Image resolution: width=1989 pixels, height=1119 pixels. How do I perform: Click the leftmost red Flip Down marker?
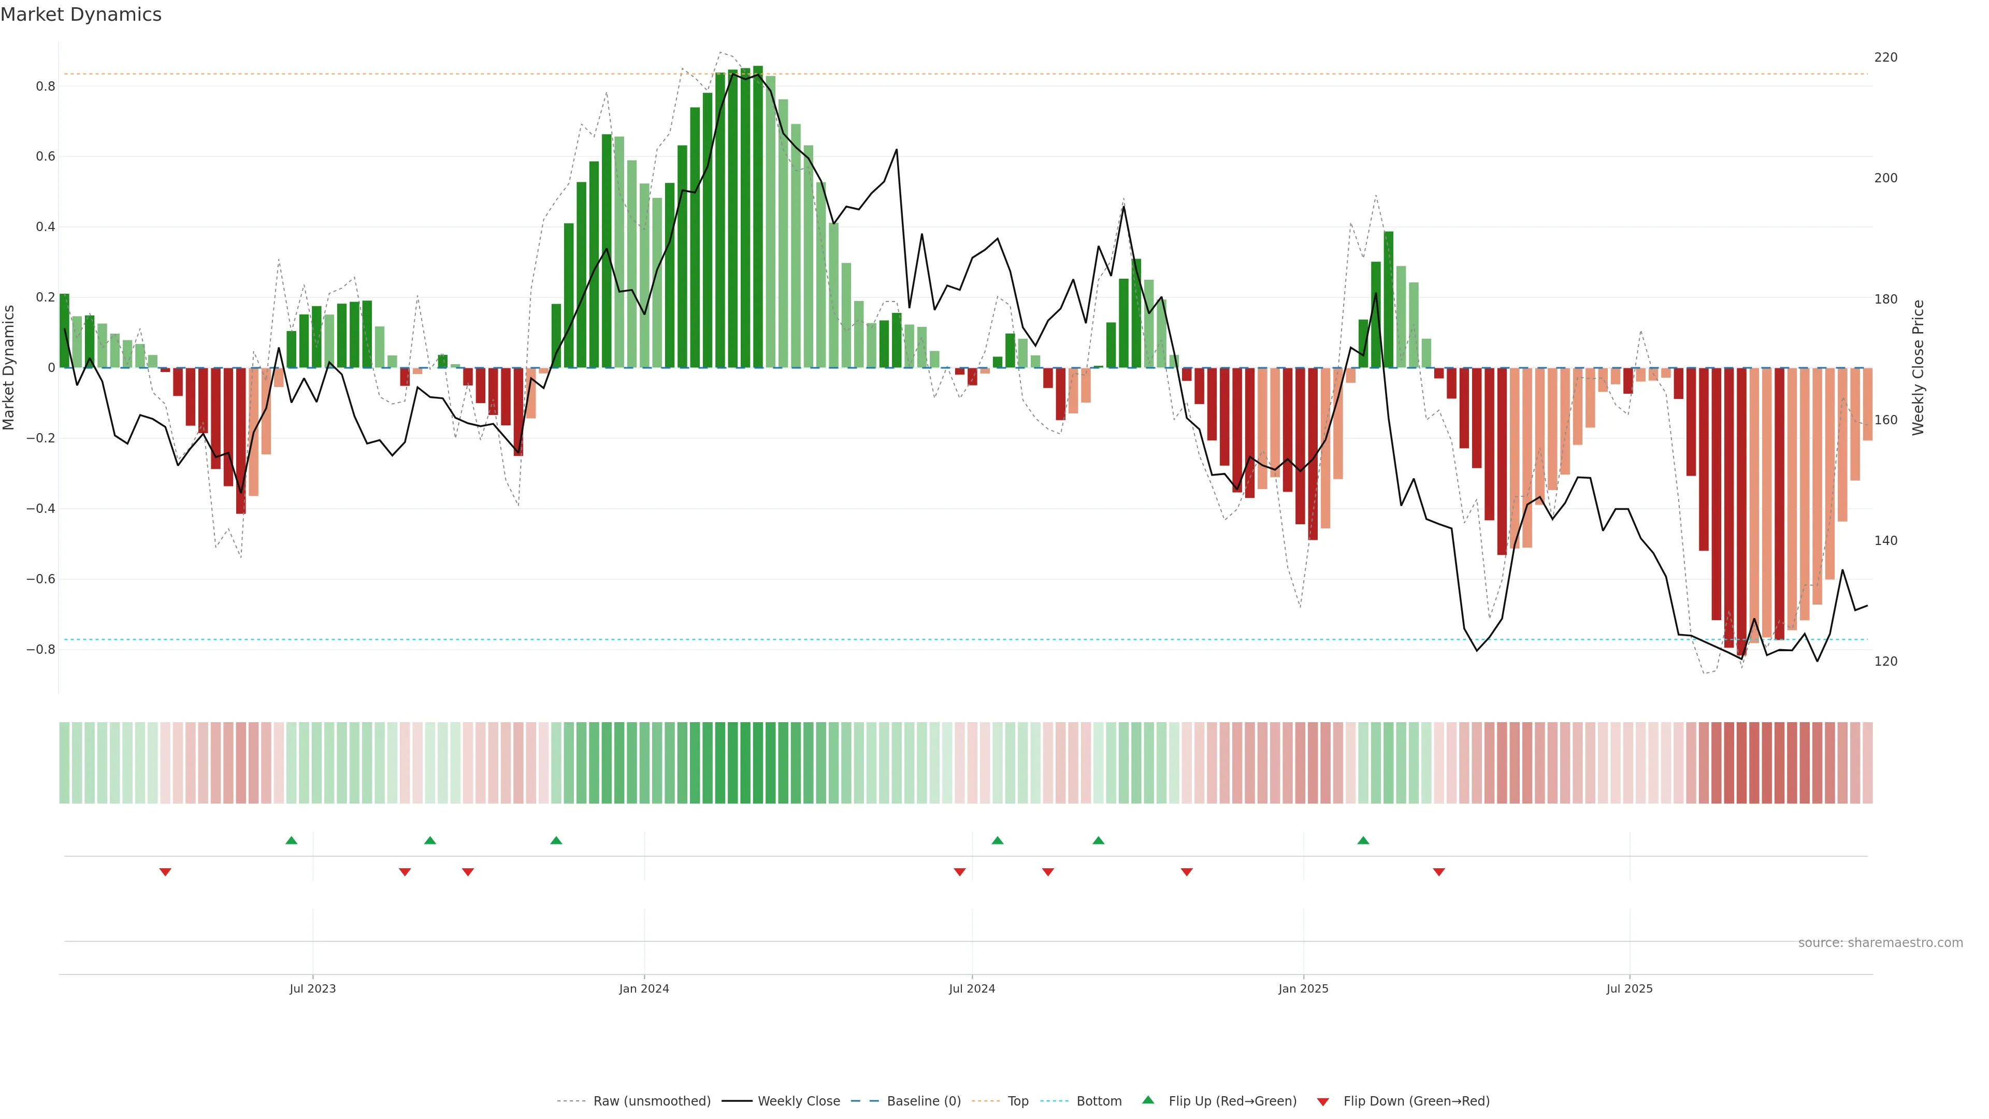click(x=165, y=872)
